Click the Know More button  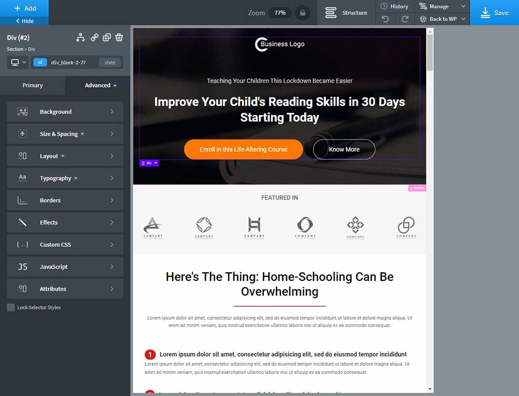tap(344, 149)
